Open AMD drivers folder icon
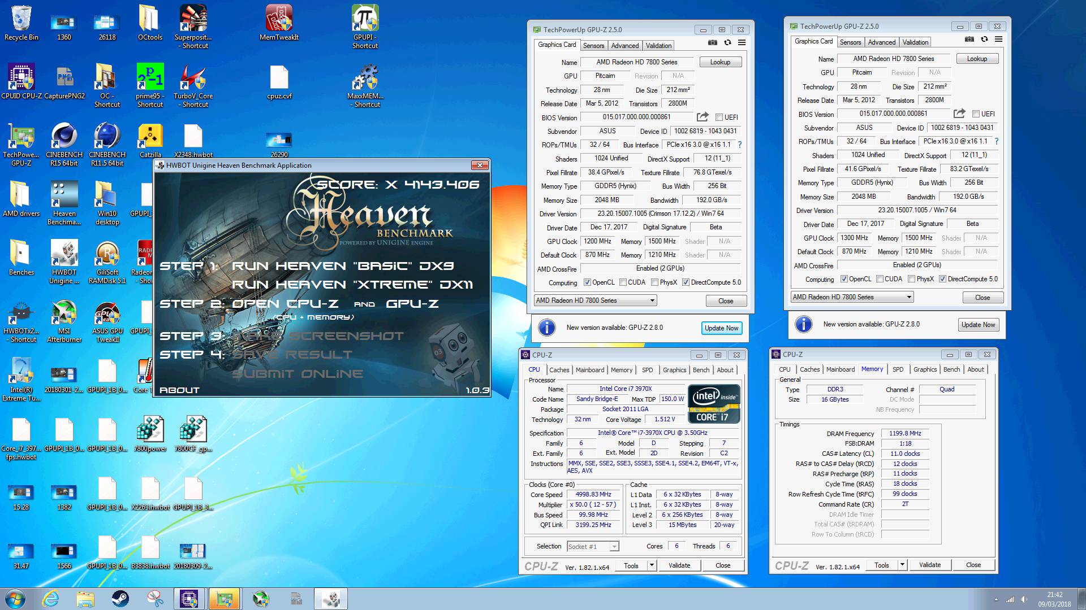The width and height of the screenshot is (1086, 610). (21, 199)
